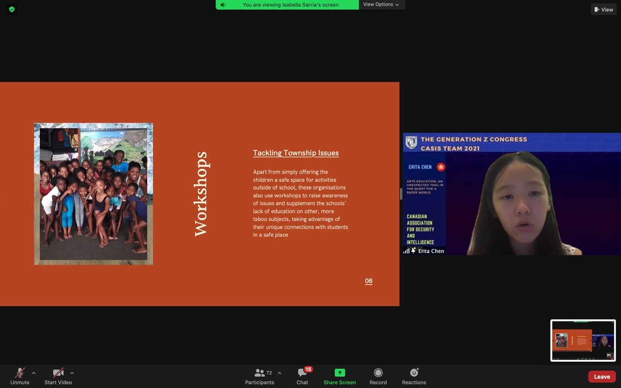Expand audio options arrow next to Unmute
621x388 pixels.
pos(33,373)
